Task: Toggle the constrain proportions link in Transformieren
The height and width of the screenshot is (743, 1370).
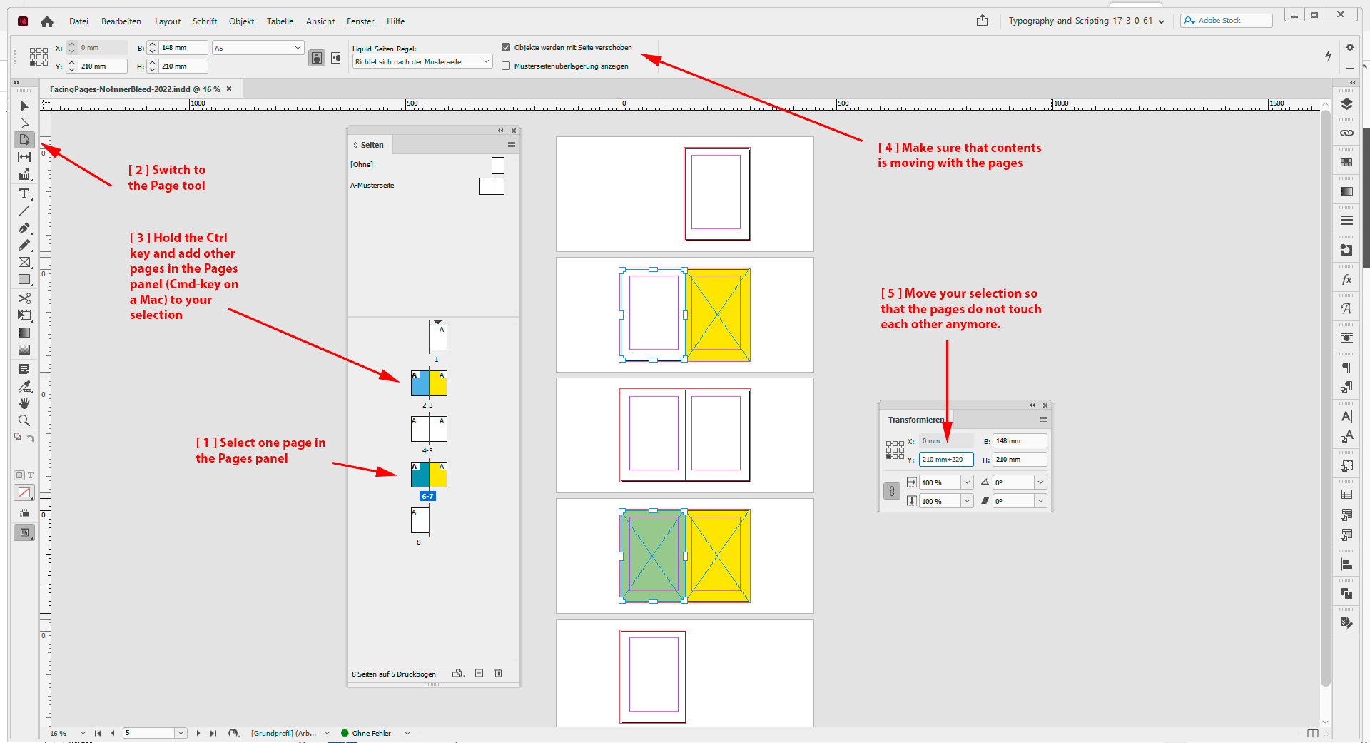Action: click(x=891, y=491)
